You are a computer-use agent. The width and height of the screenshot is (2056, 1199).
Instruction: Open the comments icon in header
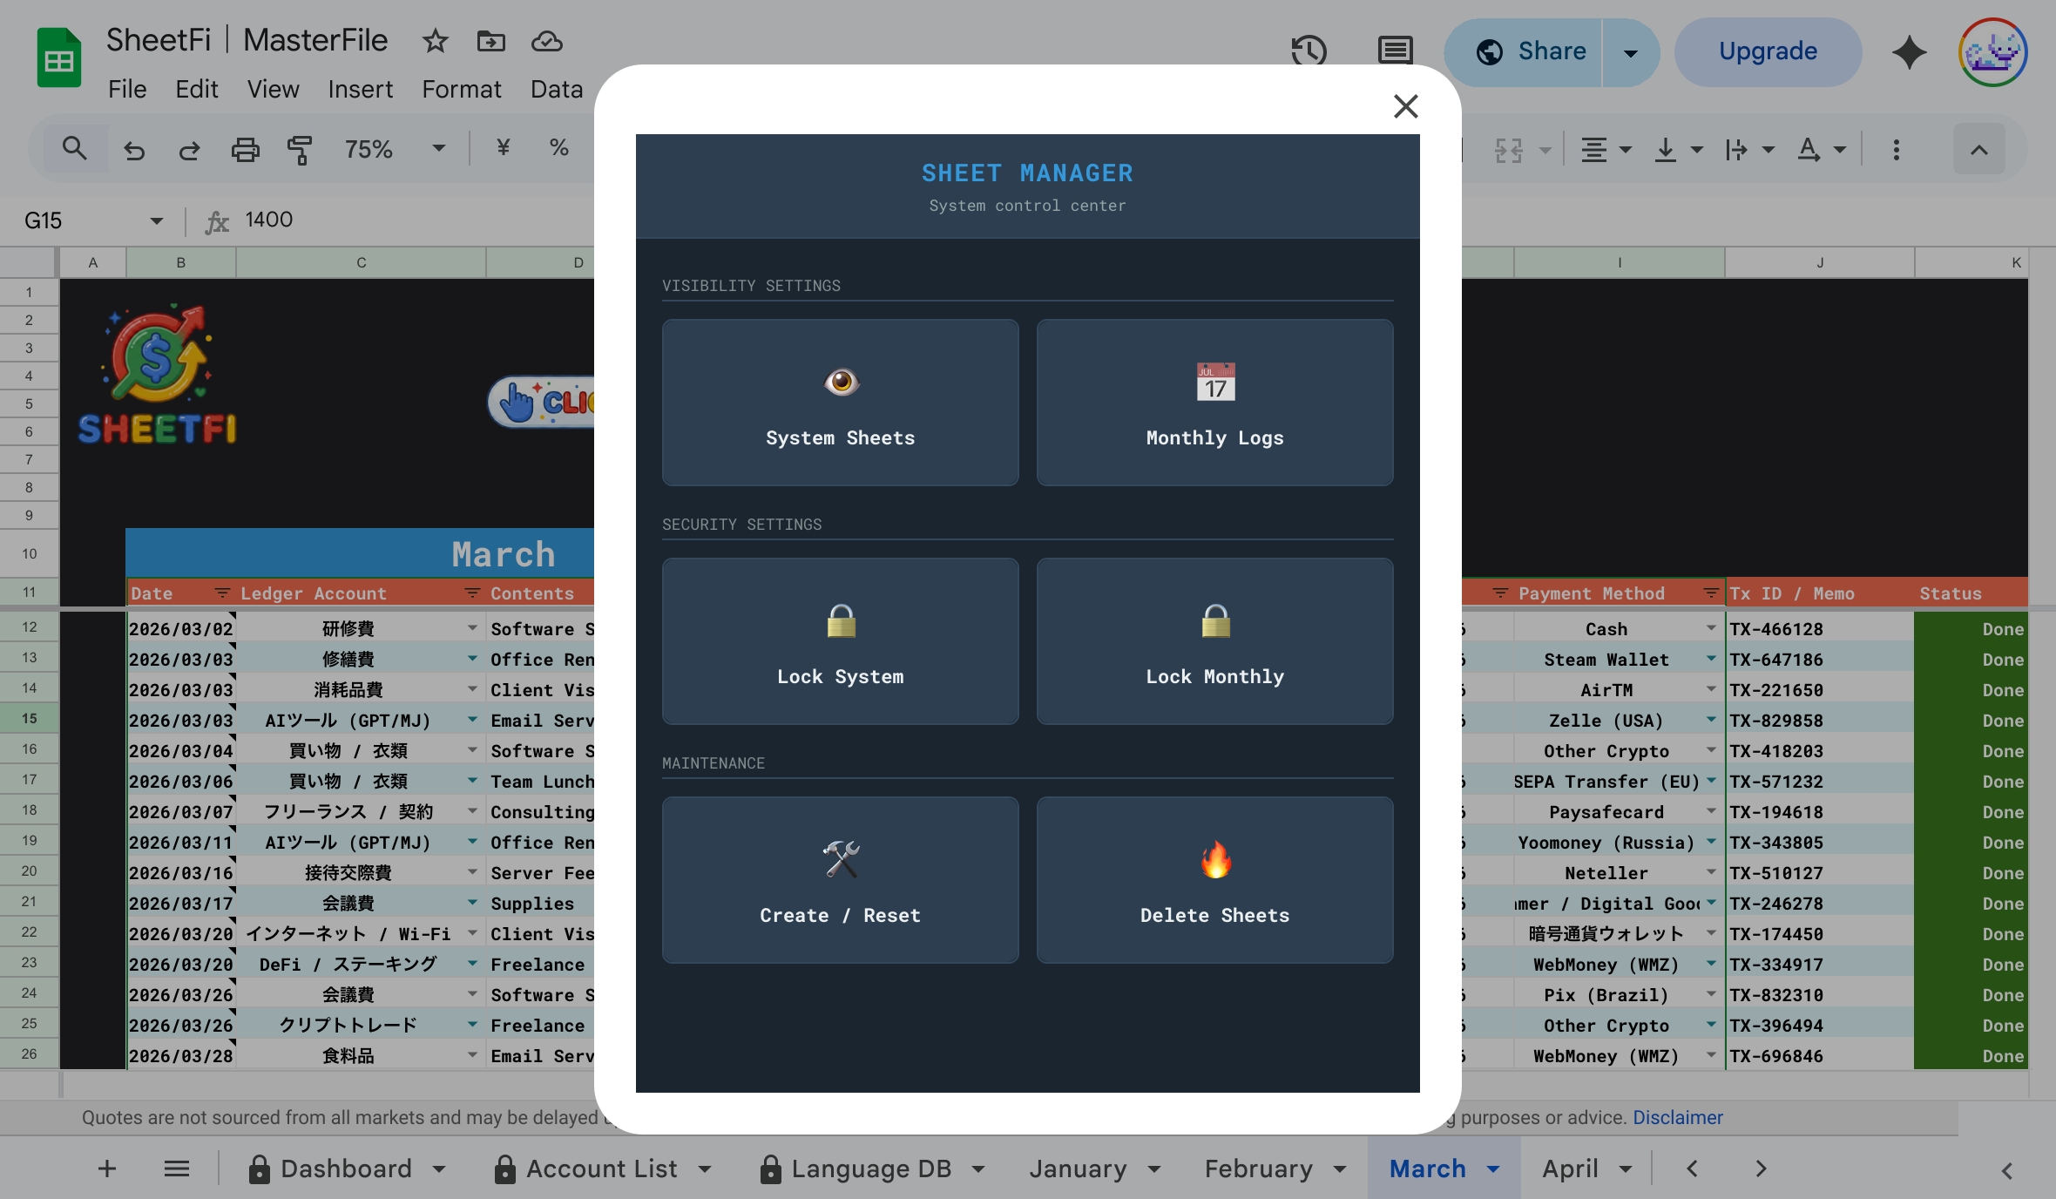coord(1395,51)
